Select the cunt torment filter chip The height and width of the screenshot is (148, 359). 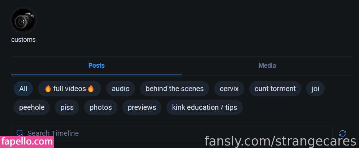pyautogui.click(x=275, y=89)
